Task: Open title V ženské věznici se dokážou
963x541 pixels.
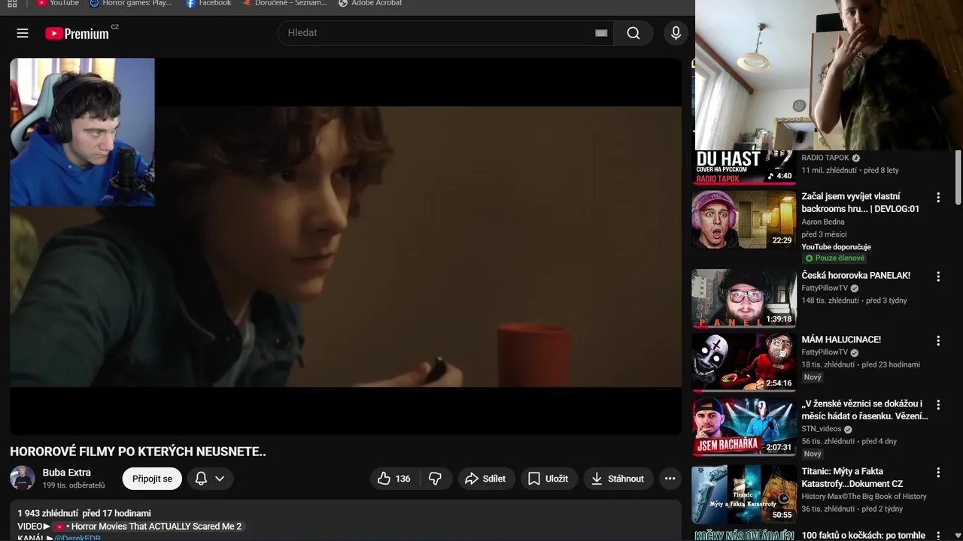Action: click(x=864, y=410)
